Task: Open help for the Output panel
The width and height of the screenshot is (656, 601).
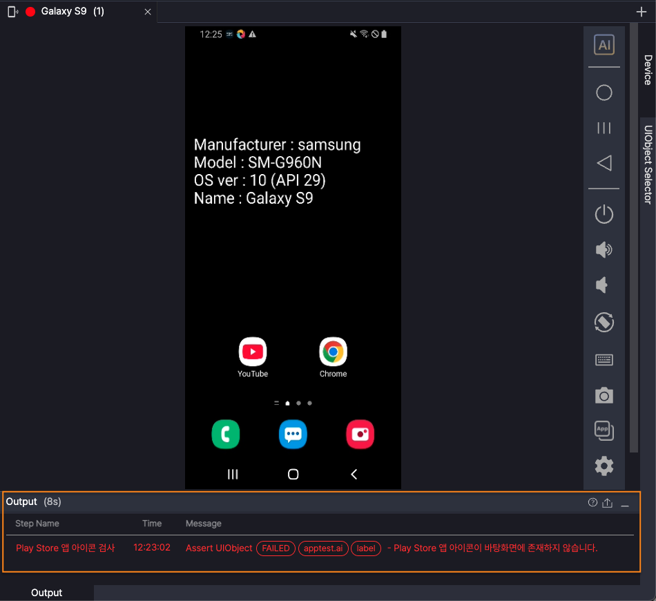Action: click(x=592, y=503)
